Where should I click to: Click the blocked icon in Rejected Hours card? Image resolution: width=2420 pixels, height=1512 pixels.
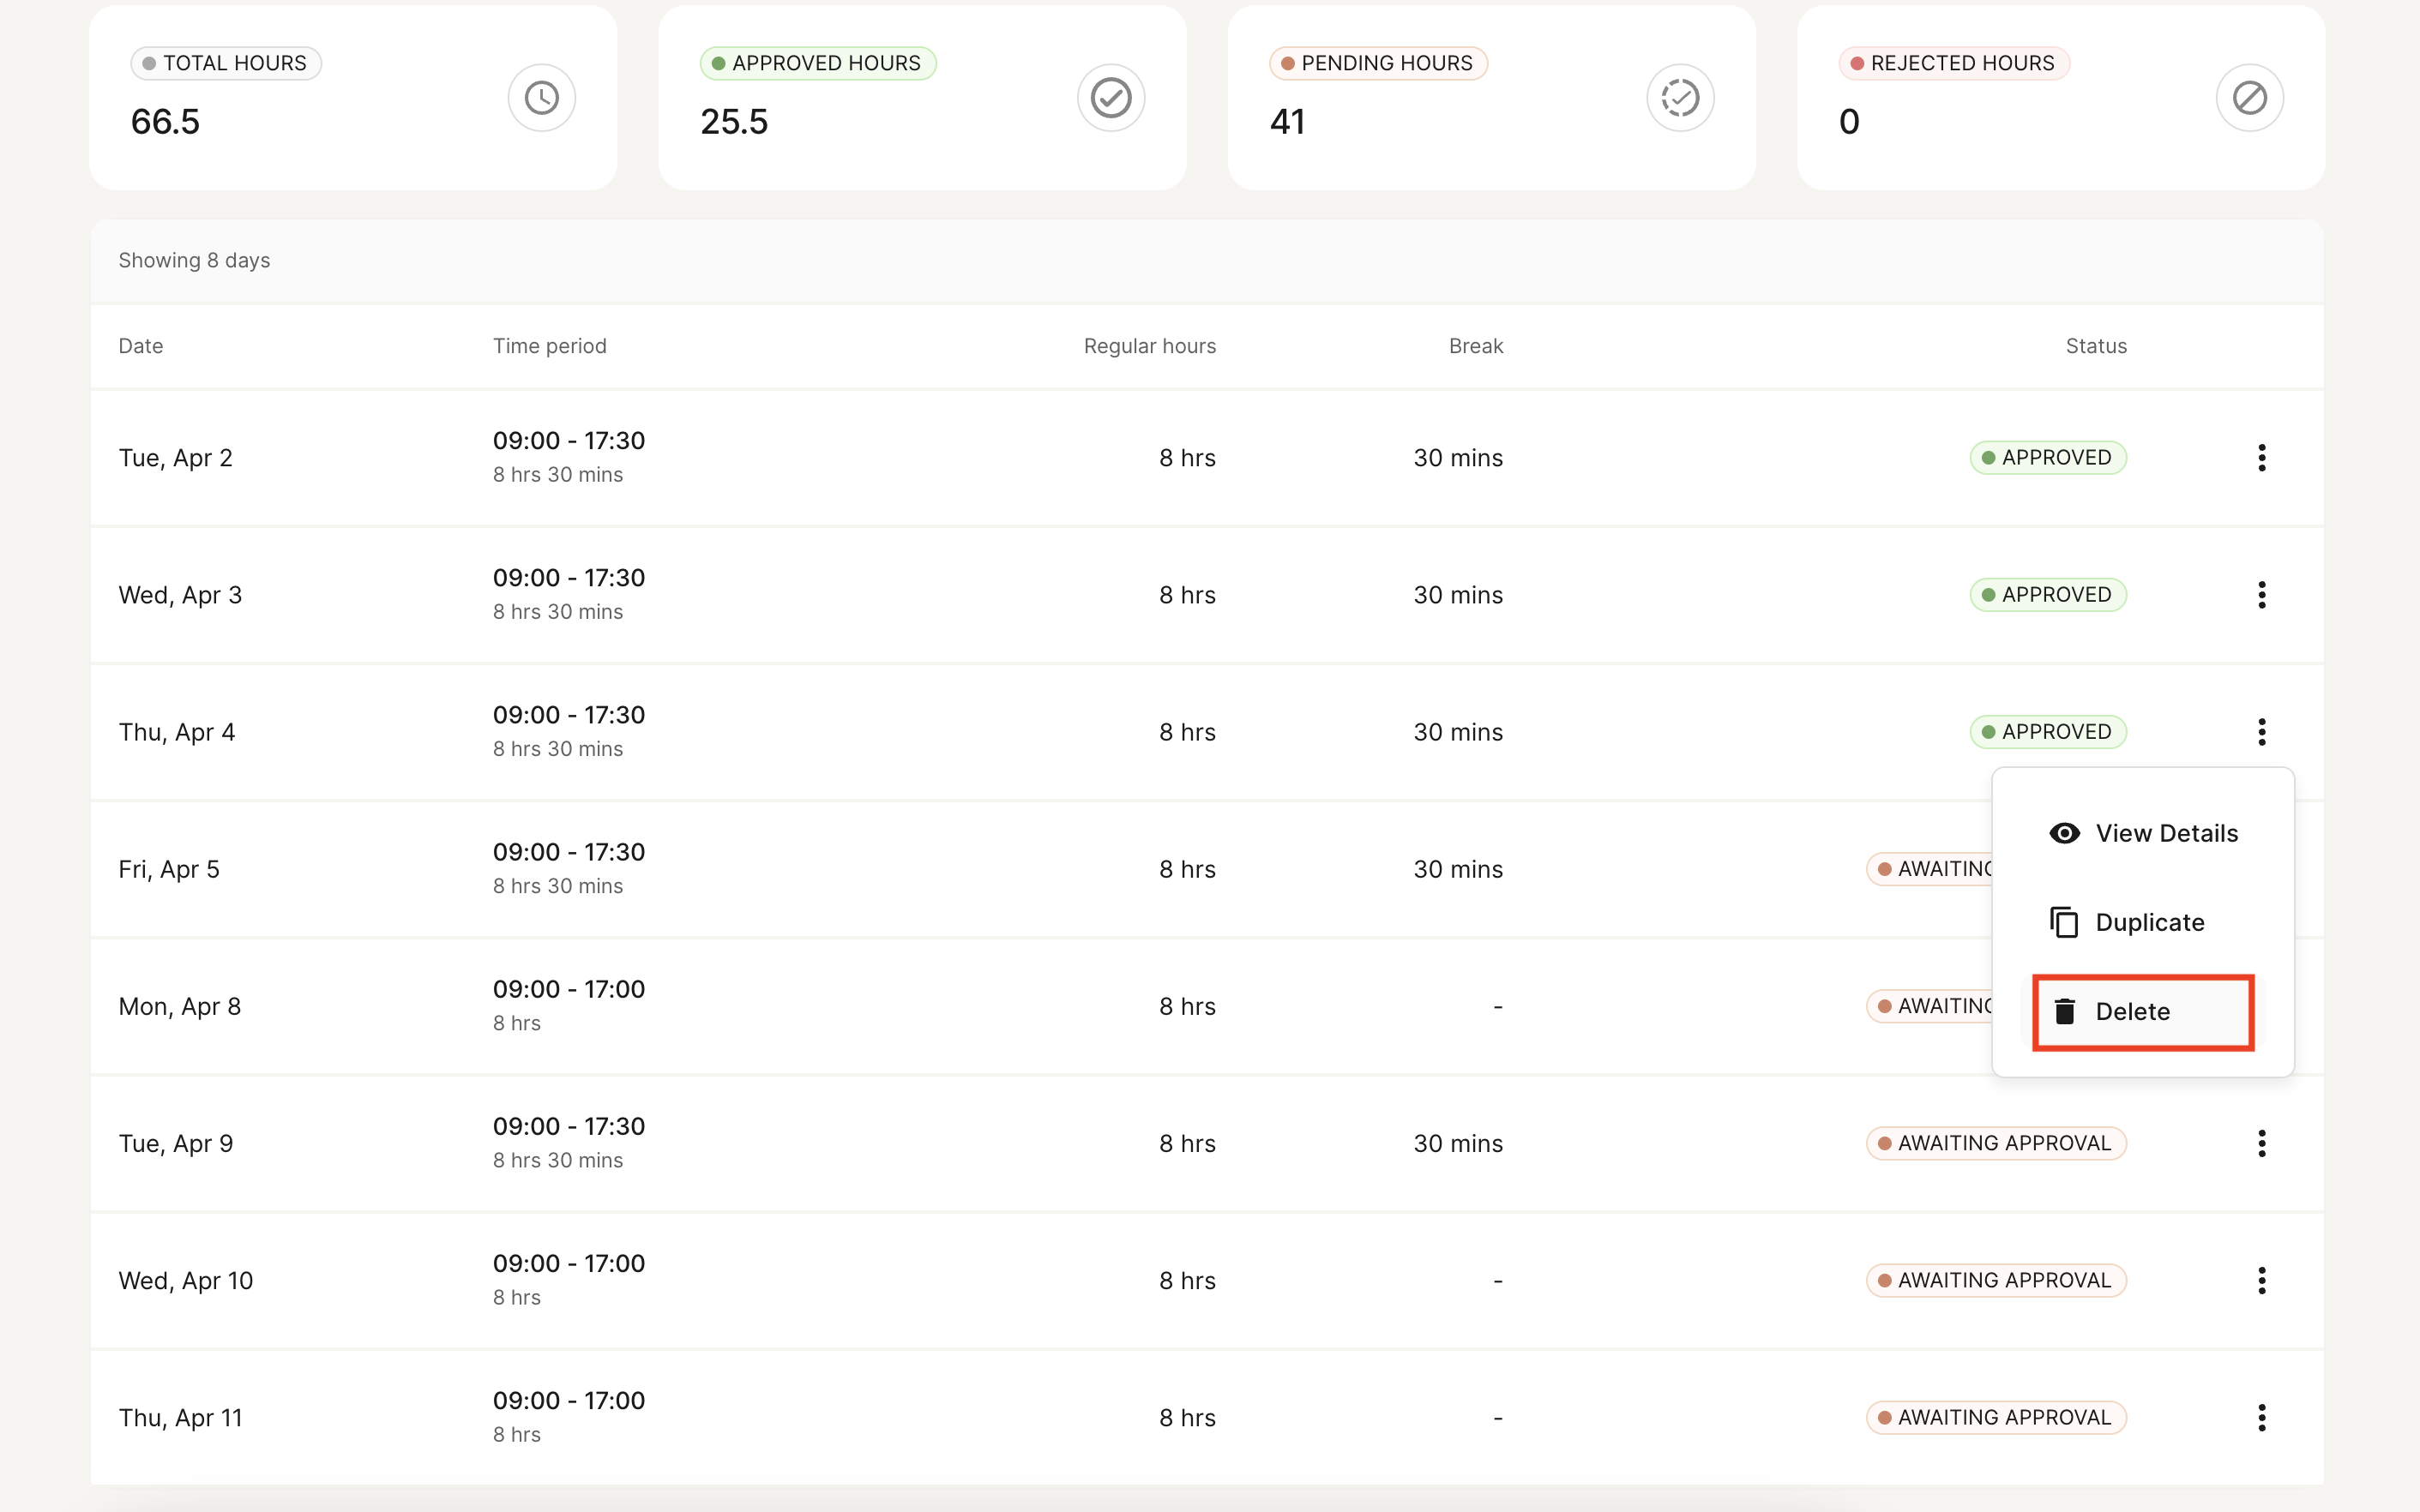2249,98
